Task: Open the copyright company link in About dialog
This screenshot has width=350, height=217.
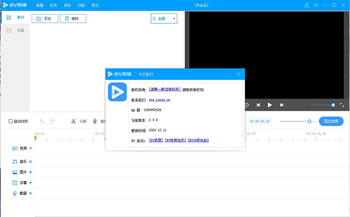Action: coord(164,89)
